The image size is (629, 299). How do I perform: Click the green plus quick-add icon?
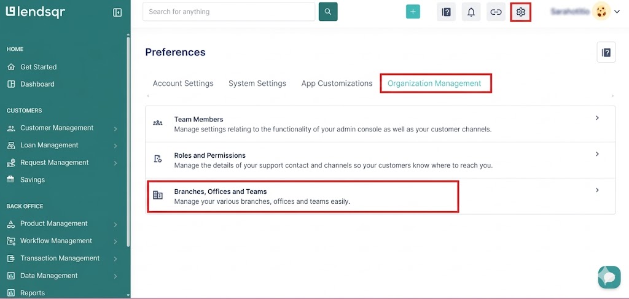pos(413,12)
